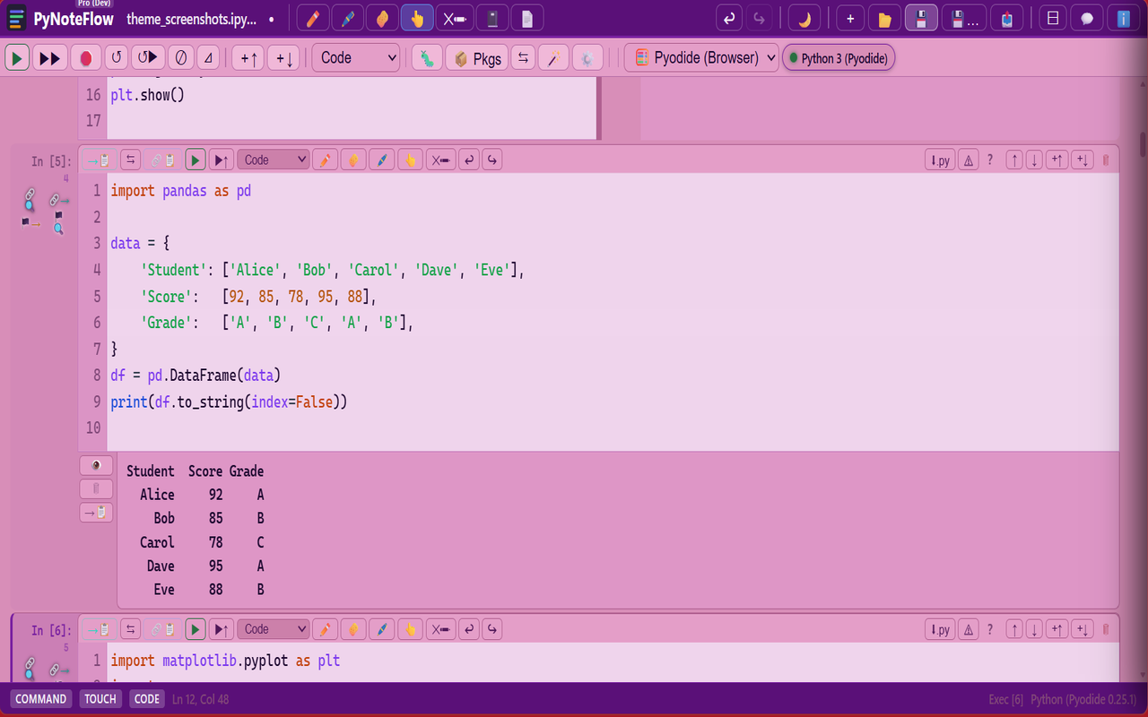
Task: Click the mobile device view icon
Action: click(492, 18)
